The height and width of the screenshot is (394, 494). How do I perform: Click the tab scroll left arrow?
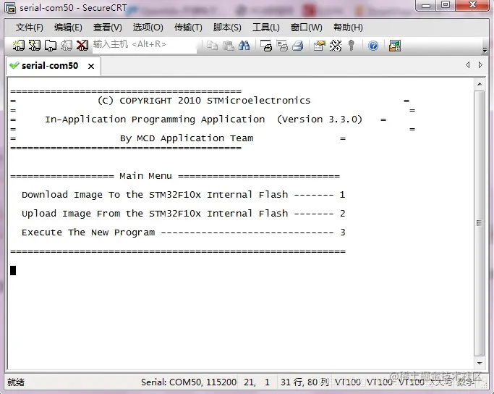(x=468, y=64)
